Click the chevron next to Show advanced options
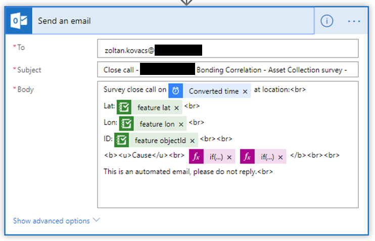 coord(97,220)
